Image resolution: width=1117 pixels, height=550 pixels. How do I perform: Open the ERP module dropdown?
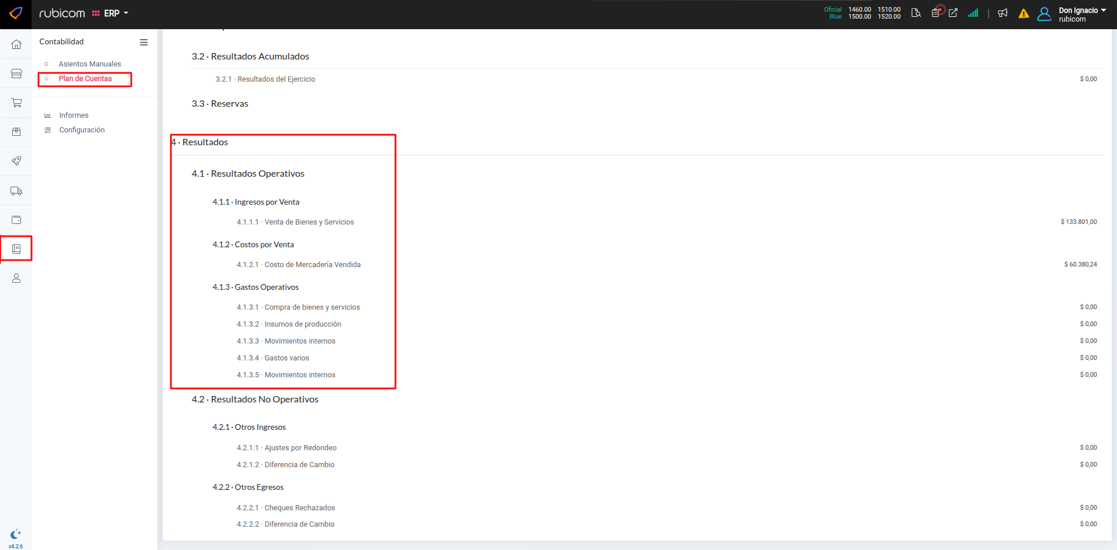111,13
